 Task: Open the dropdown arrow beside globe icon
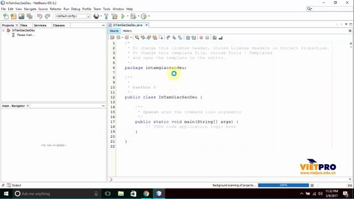click(101, 16)
